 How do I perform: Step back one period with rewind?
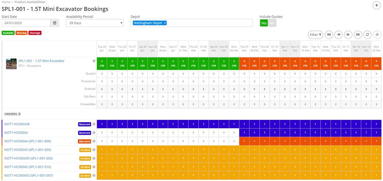tap(338, 35)
